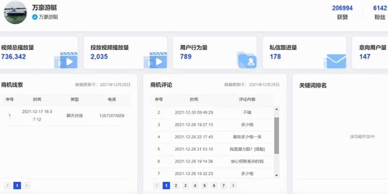Click 聊天对话 type cell in 商机线索
Viewport: 388px width, 194px height.
[75, 116]
